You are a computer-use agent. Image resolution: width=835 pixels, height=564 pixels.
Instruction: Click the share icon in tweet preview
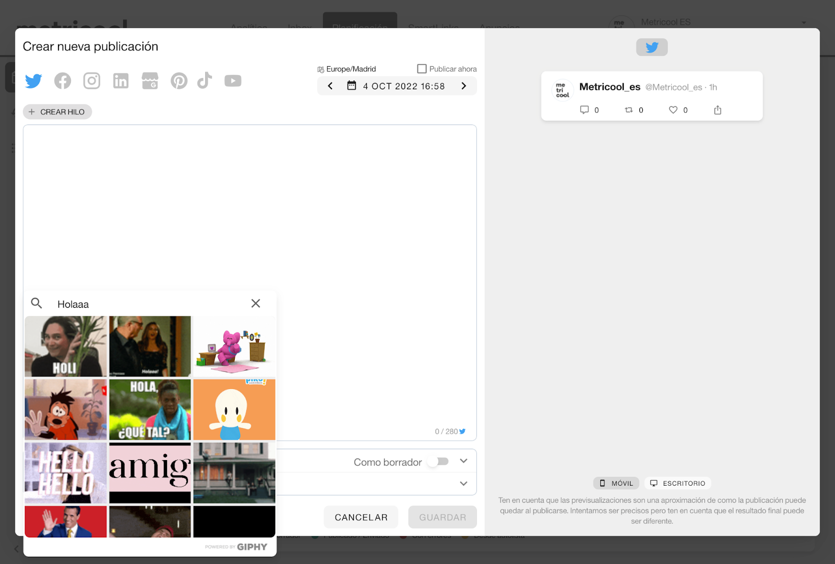point(718,110)
